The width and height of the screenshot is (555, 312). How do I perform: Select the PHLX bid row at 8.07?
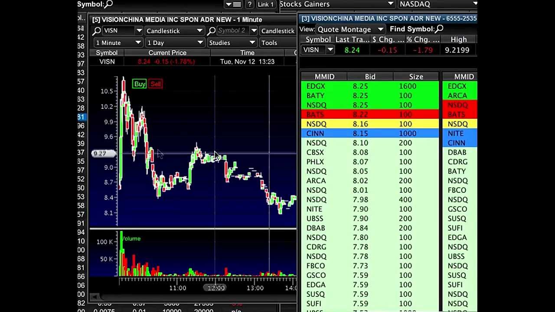370,162
